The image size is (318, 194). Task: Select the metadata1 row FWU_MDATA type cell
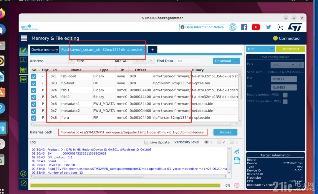(104, 104)
